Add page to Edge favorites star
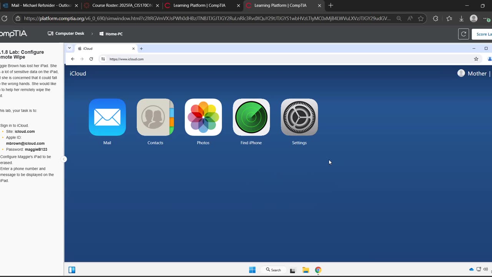 click(x=421, y=18)
